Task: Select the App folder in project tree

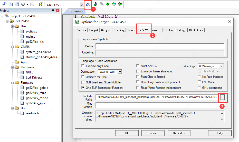Action: tap(23, 62)
